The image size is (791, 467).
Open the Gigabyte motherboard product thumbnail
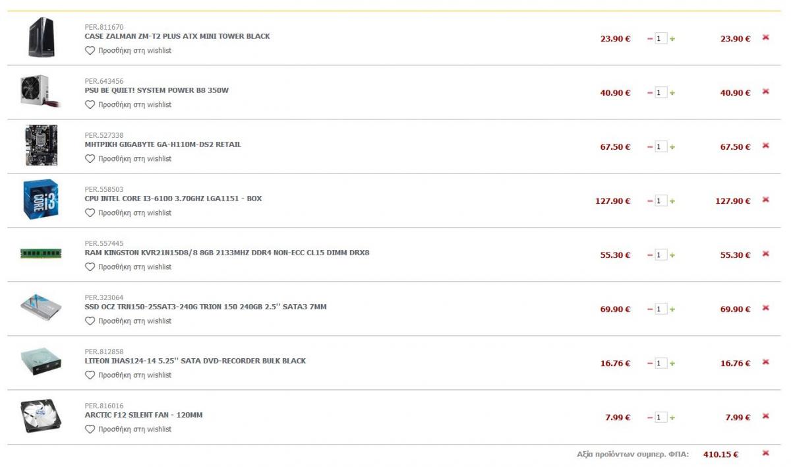41,146
